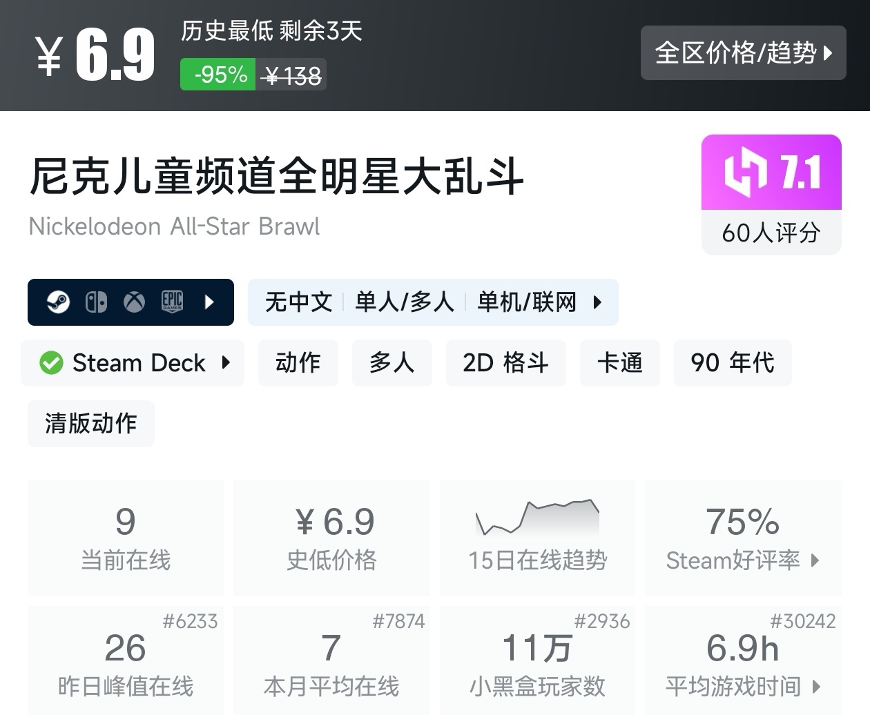Open 全区价格/趋势 regional price trends
870x715 pixels.
pos(743,53)
